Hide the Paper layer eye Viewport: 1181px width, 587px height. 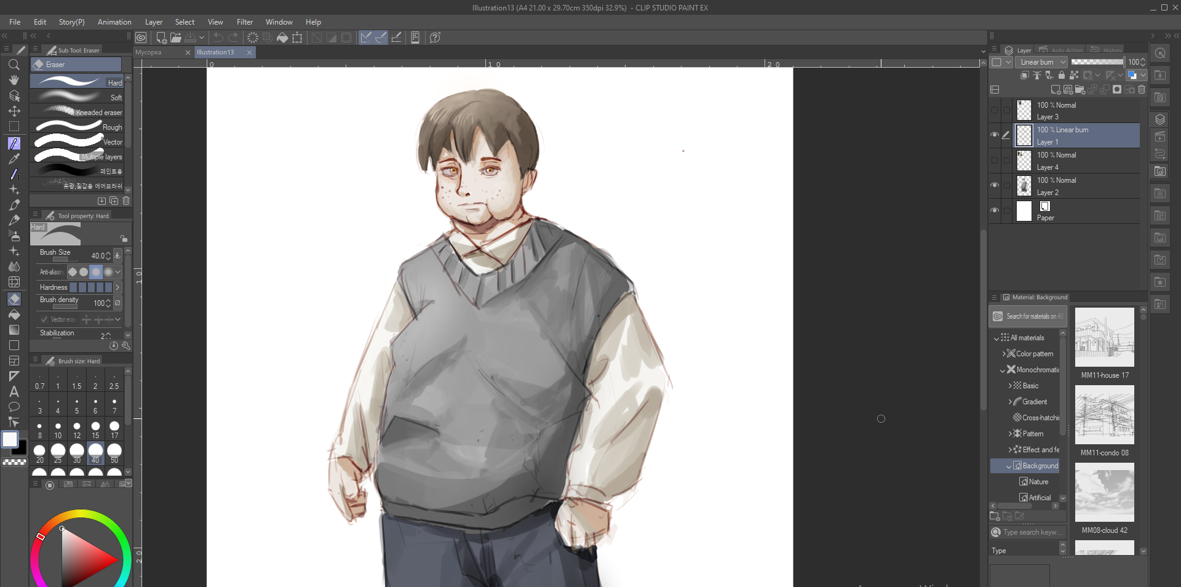click(995, 210)
